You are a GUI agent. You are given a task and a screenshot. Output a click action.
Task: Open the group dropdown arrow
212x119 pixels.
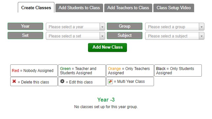pos(201,27)
